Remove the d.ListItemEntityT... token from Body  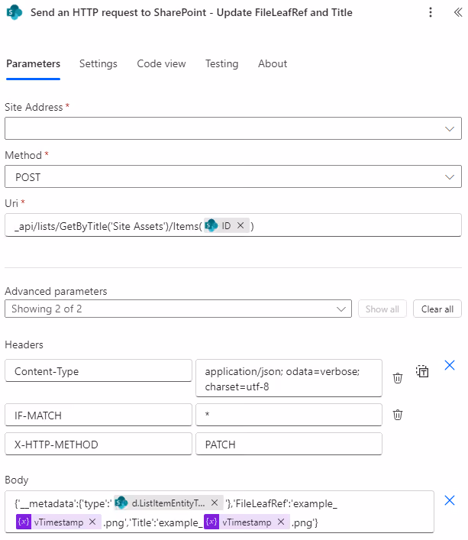click(x=215, y=503)
